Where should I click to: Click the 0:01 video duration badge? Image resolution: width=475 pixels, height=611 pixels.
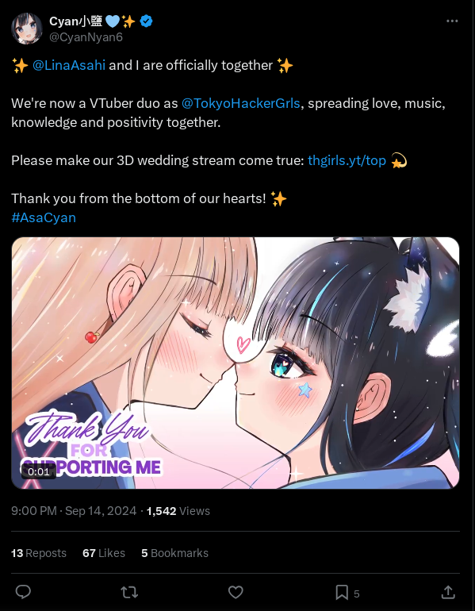[x=39, y=472]
